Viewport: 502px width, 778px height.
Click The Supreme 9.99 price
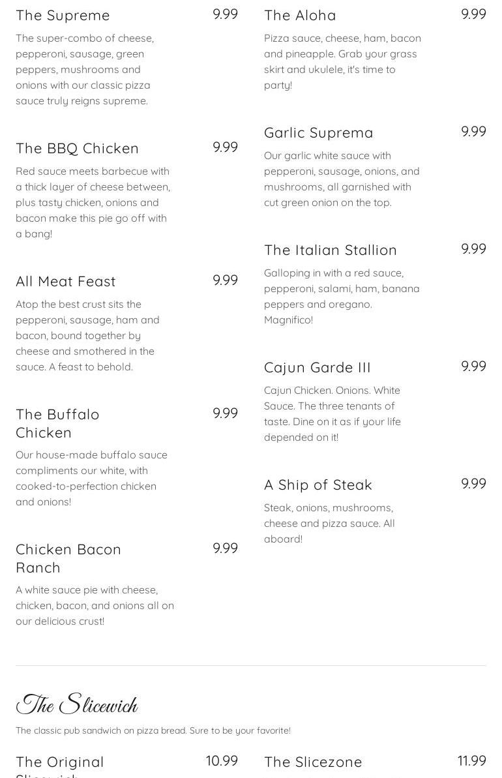225,14
